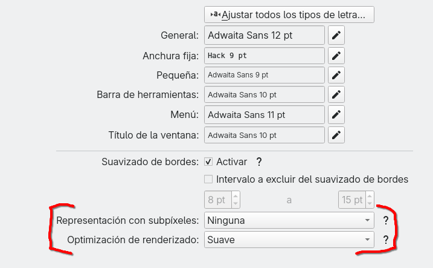
Task: Select the Adwaita Sans 11 pt menu font field
Action: tap(265, 114)
